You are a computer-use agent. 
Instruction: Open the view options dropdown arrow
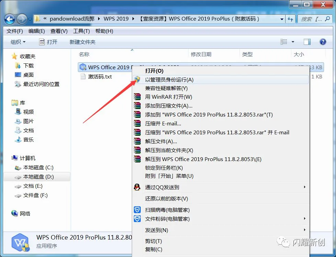[293, 42]
